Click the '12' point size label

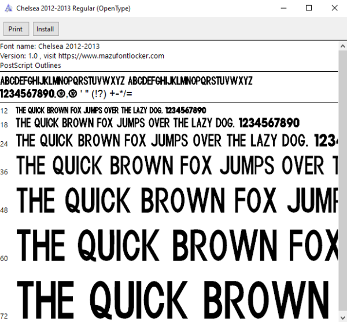click(x=4, y=111)
